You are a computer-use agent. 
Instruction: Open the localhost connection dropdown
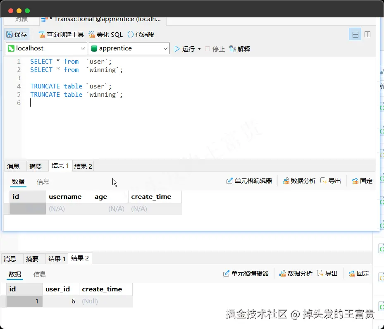coord(46,48)
